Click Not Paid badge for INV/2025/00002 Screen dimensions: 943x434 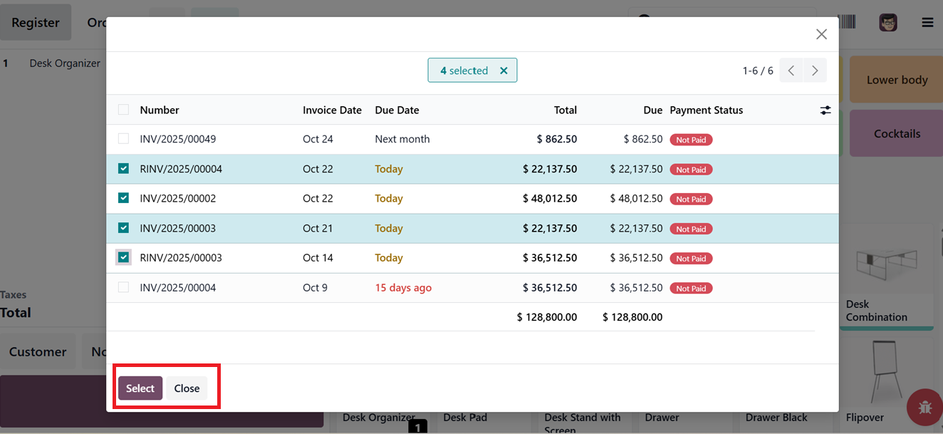[691, 200]
